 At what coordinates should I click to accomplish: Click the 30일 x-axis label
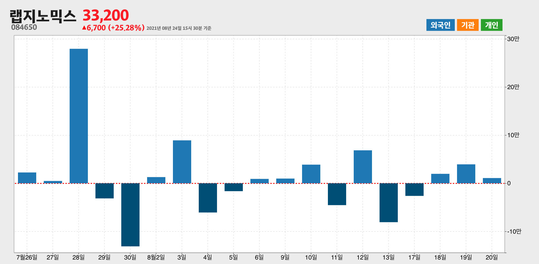130,257
